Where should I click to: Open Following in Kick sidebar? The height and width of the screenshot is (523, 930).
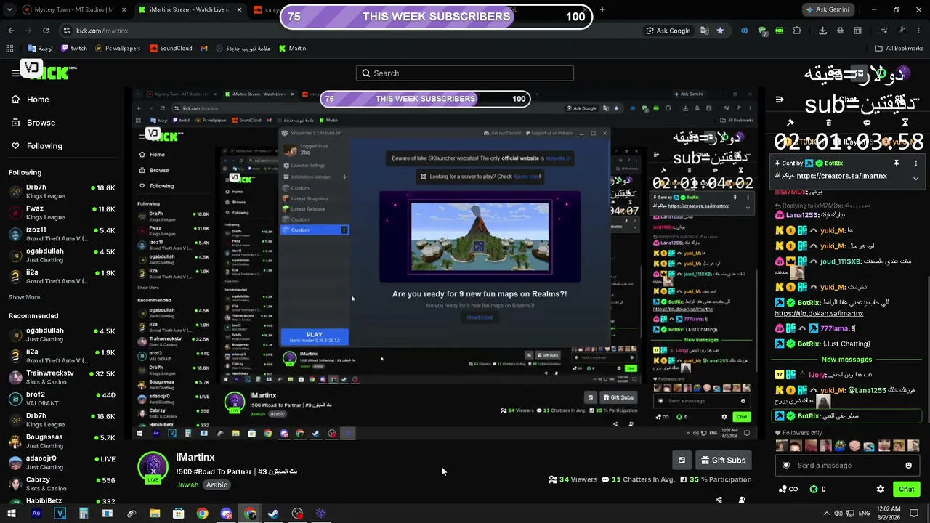36,146
